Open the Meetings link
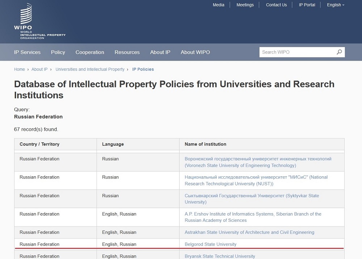 245,5
